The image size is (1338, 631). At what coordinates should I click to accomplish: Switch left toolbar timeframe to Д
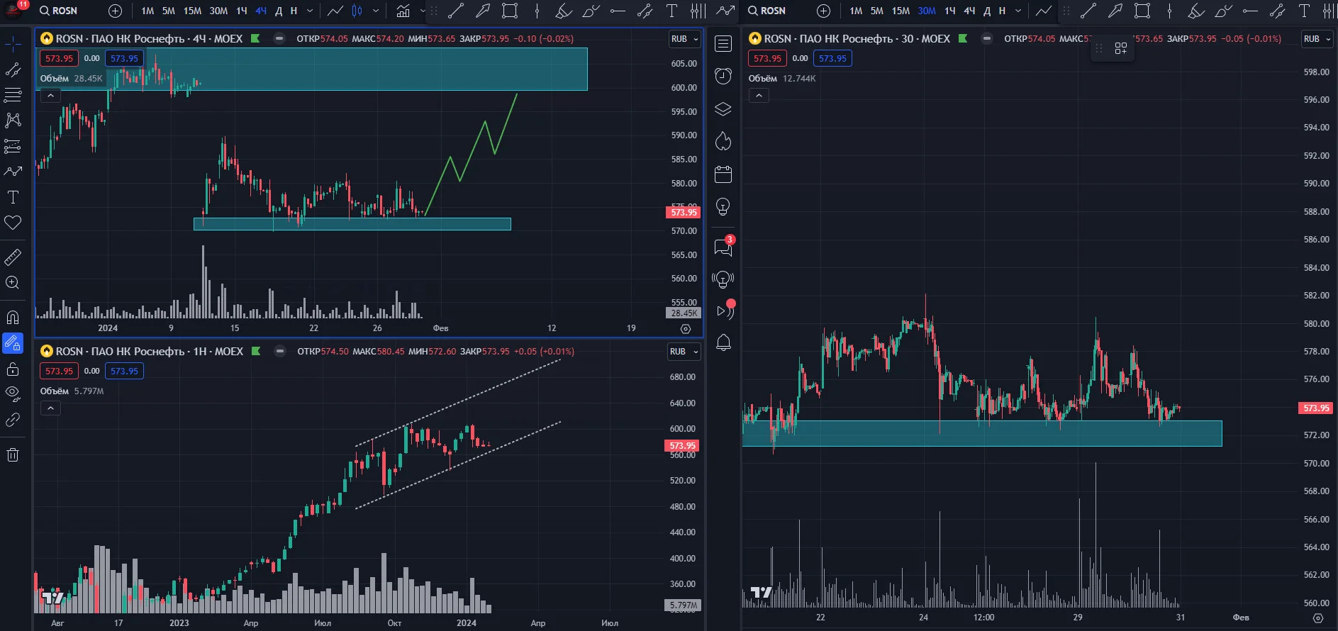click(279, 11)
